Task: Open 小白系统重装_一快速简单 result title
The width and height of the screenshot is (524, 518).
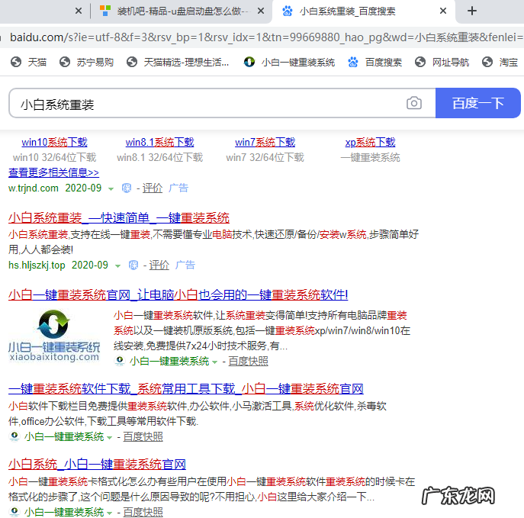Action: [x=119, y=218]
